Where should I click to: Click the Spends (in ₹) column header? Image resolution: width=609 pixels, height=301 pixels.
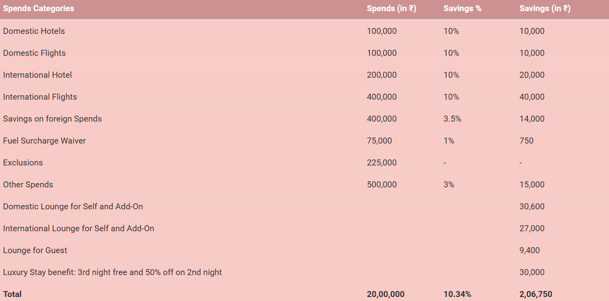click(391, 9)
